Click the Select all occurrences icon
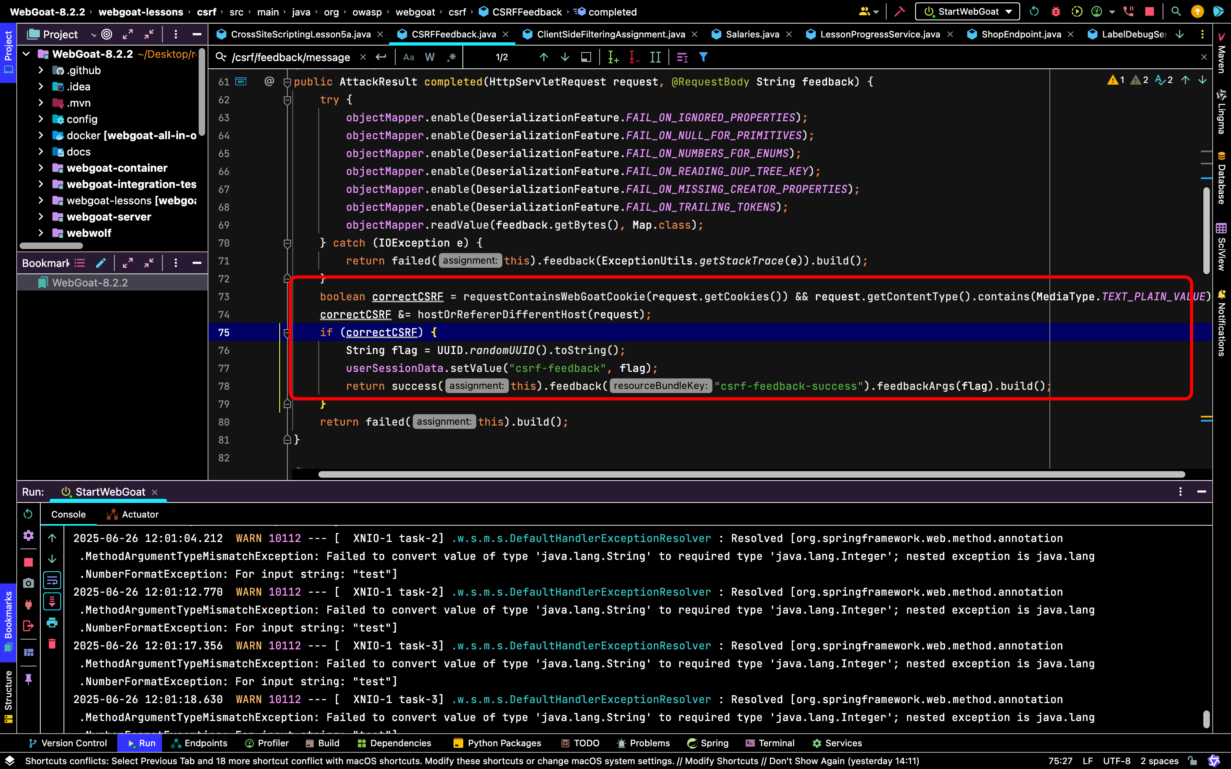 tap(655, 57)
